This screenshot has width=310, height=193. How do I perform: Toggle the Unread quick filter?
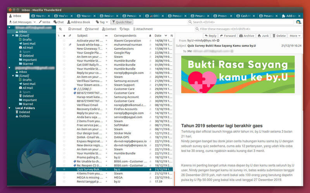75,29
